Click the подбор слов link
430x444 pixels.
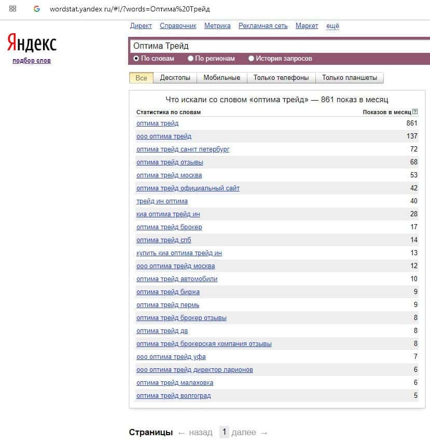coord(32,61)
